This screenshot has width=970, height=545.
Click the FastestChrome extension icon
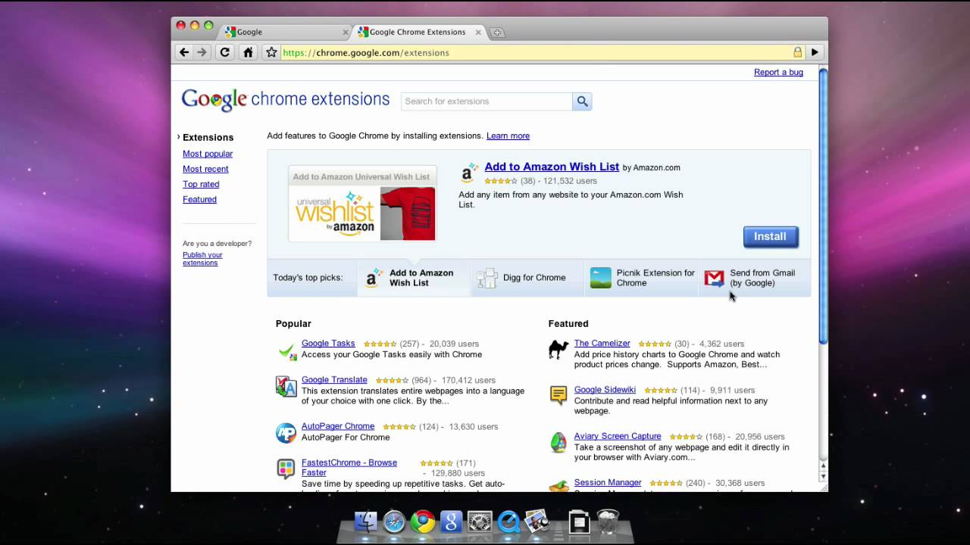tap(286, 469)
